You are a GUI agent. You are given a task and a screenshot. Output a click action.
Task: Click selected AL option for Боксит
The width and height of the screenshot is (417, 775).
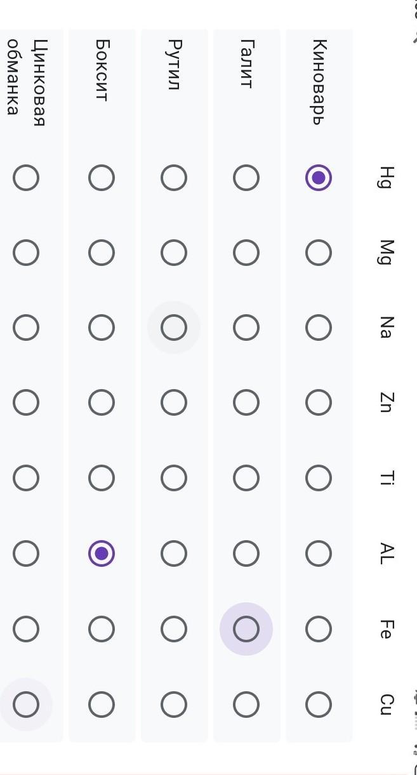[101, 553]
